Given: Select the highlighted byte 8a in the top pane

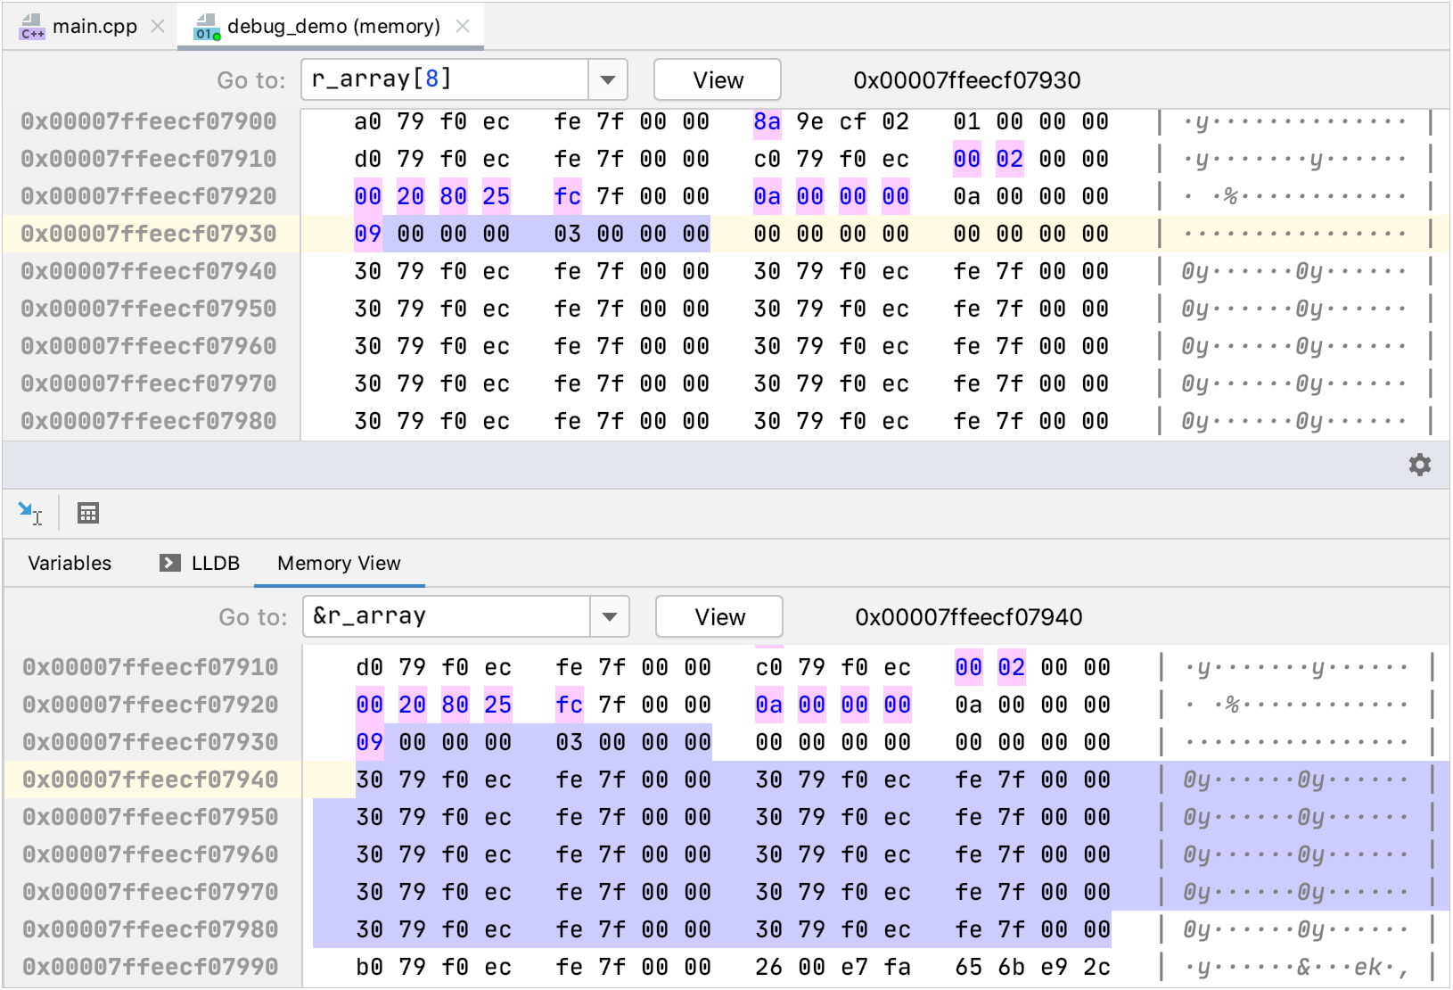Looking at the screenshot, I should tap(767, 121).
